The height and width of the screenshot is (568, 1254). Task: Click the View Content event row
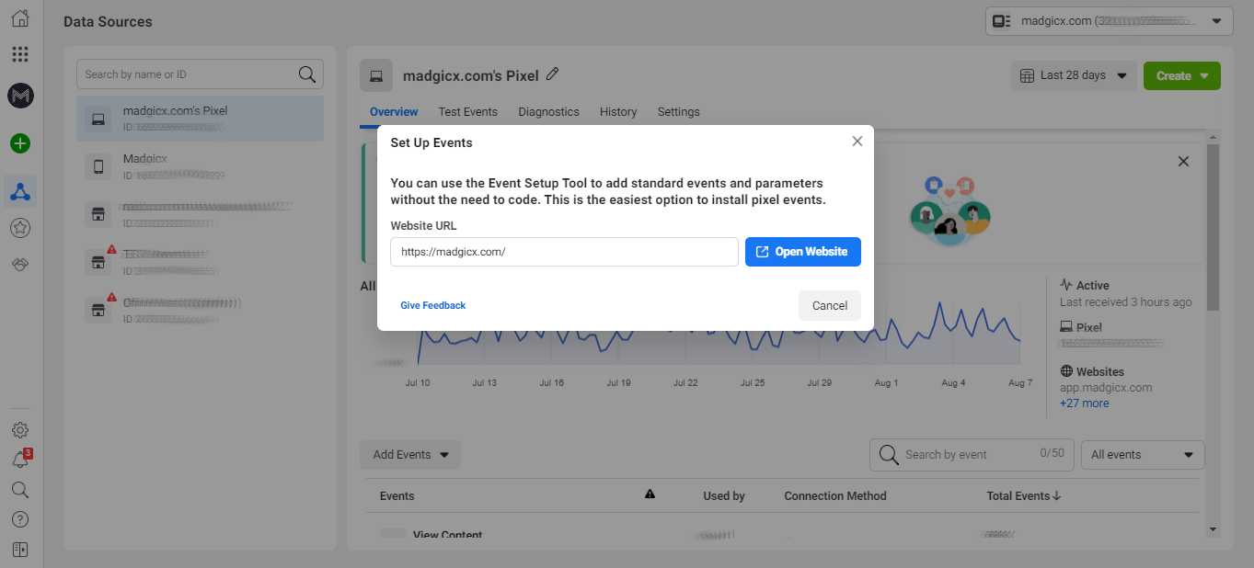click(x=784, y=532)
